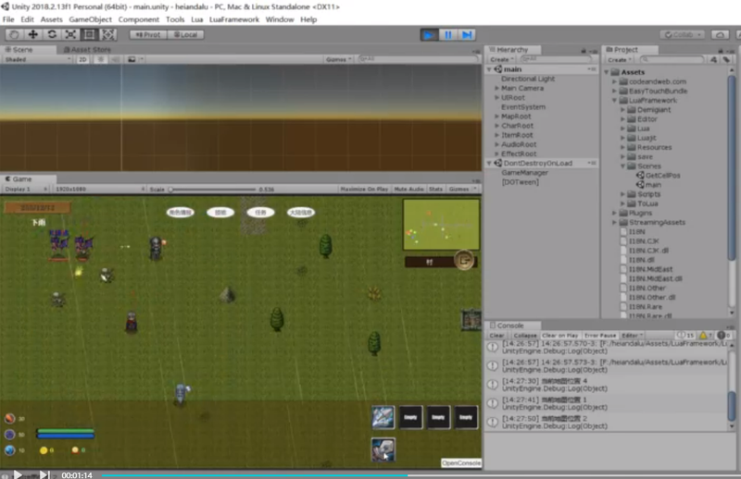Click the Scene view search field
This screenshot has height=479, width=741.
(418, 59)
